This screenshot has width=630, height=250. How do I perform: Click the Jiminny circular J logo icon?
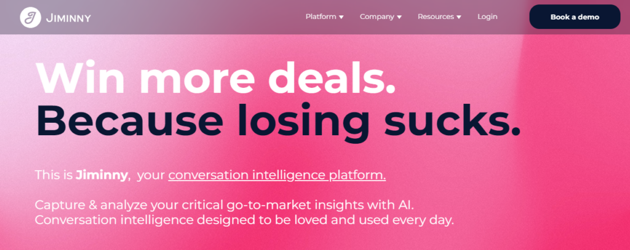tap(30, 17)
